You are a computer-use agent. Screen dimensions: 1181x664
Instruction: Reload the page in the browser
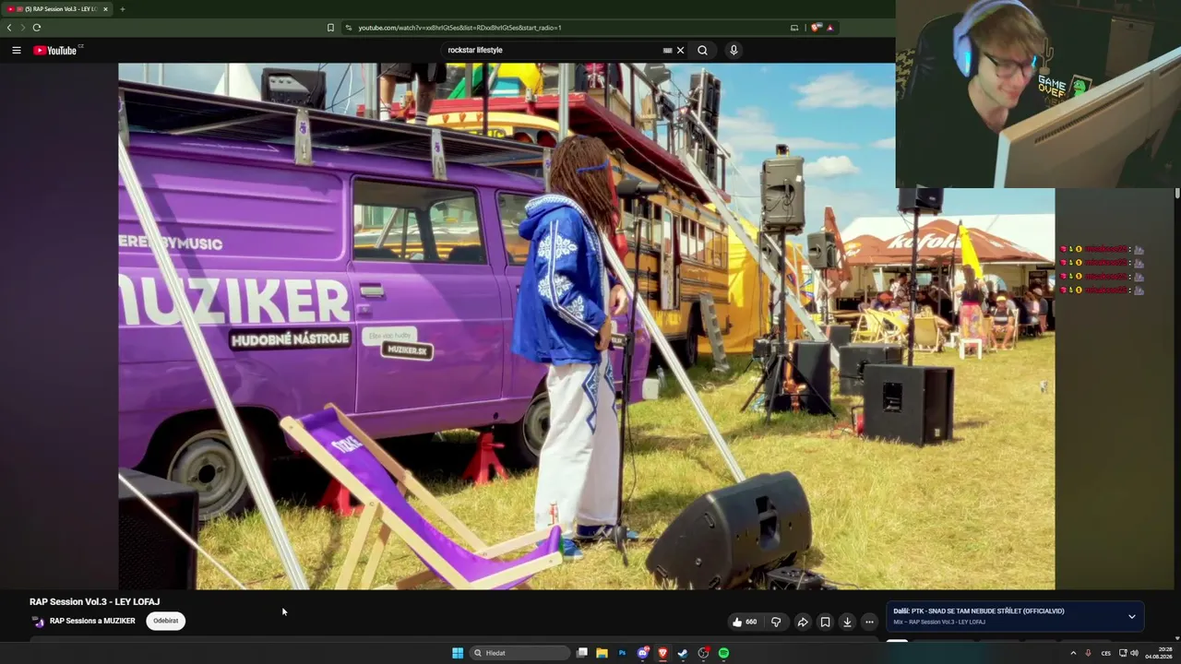click(37, 28)
